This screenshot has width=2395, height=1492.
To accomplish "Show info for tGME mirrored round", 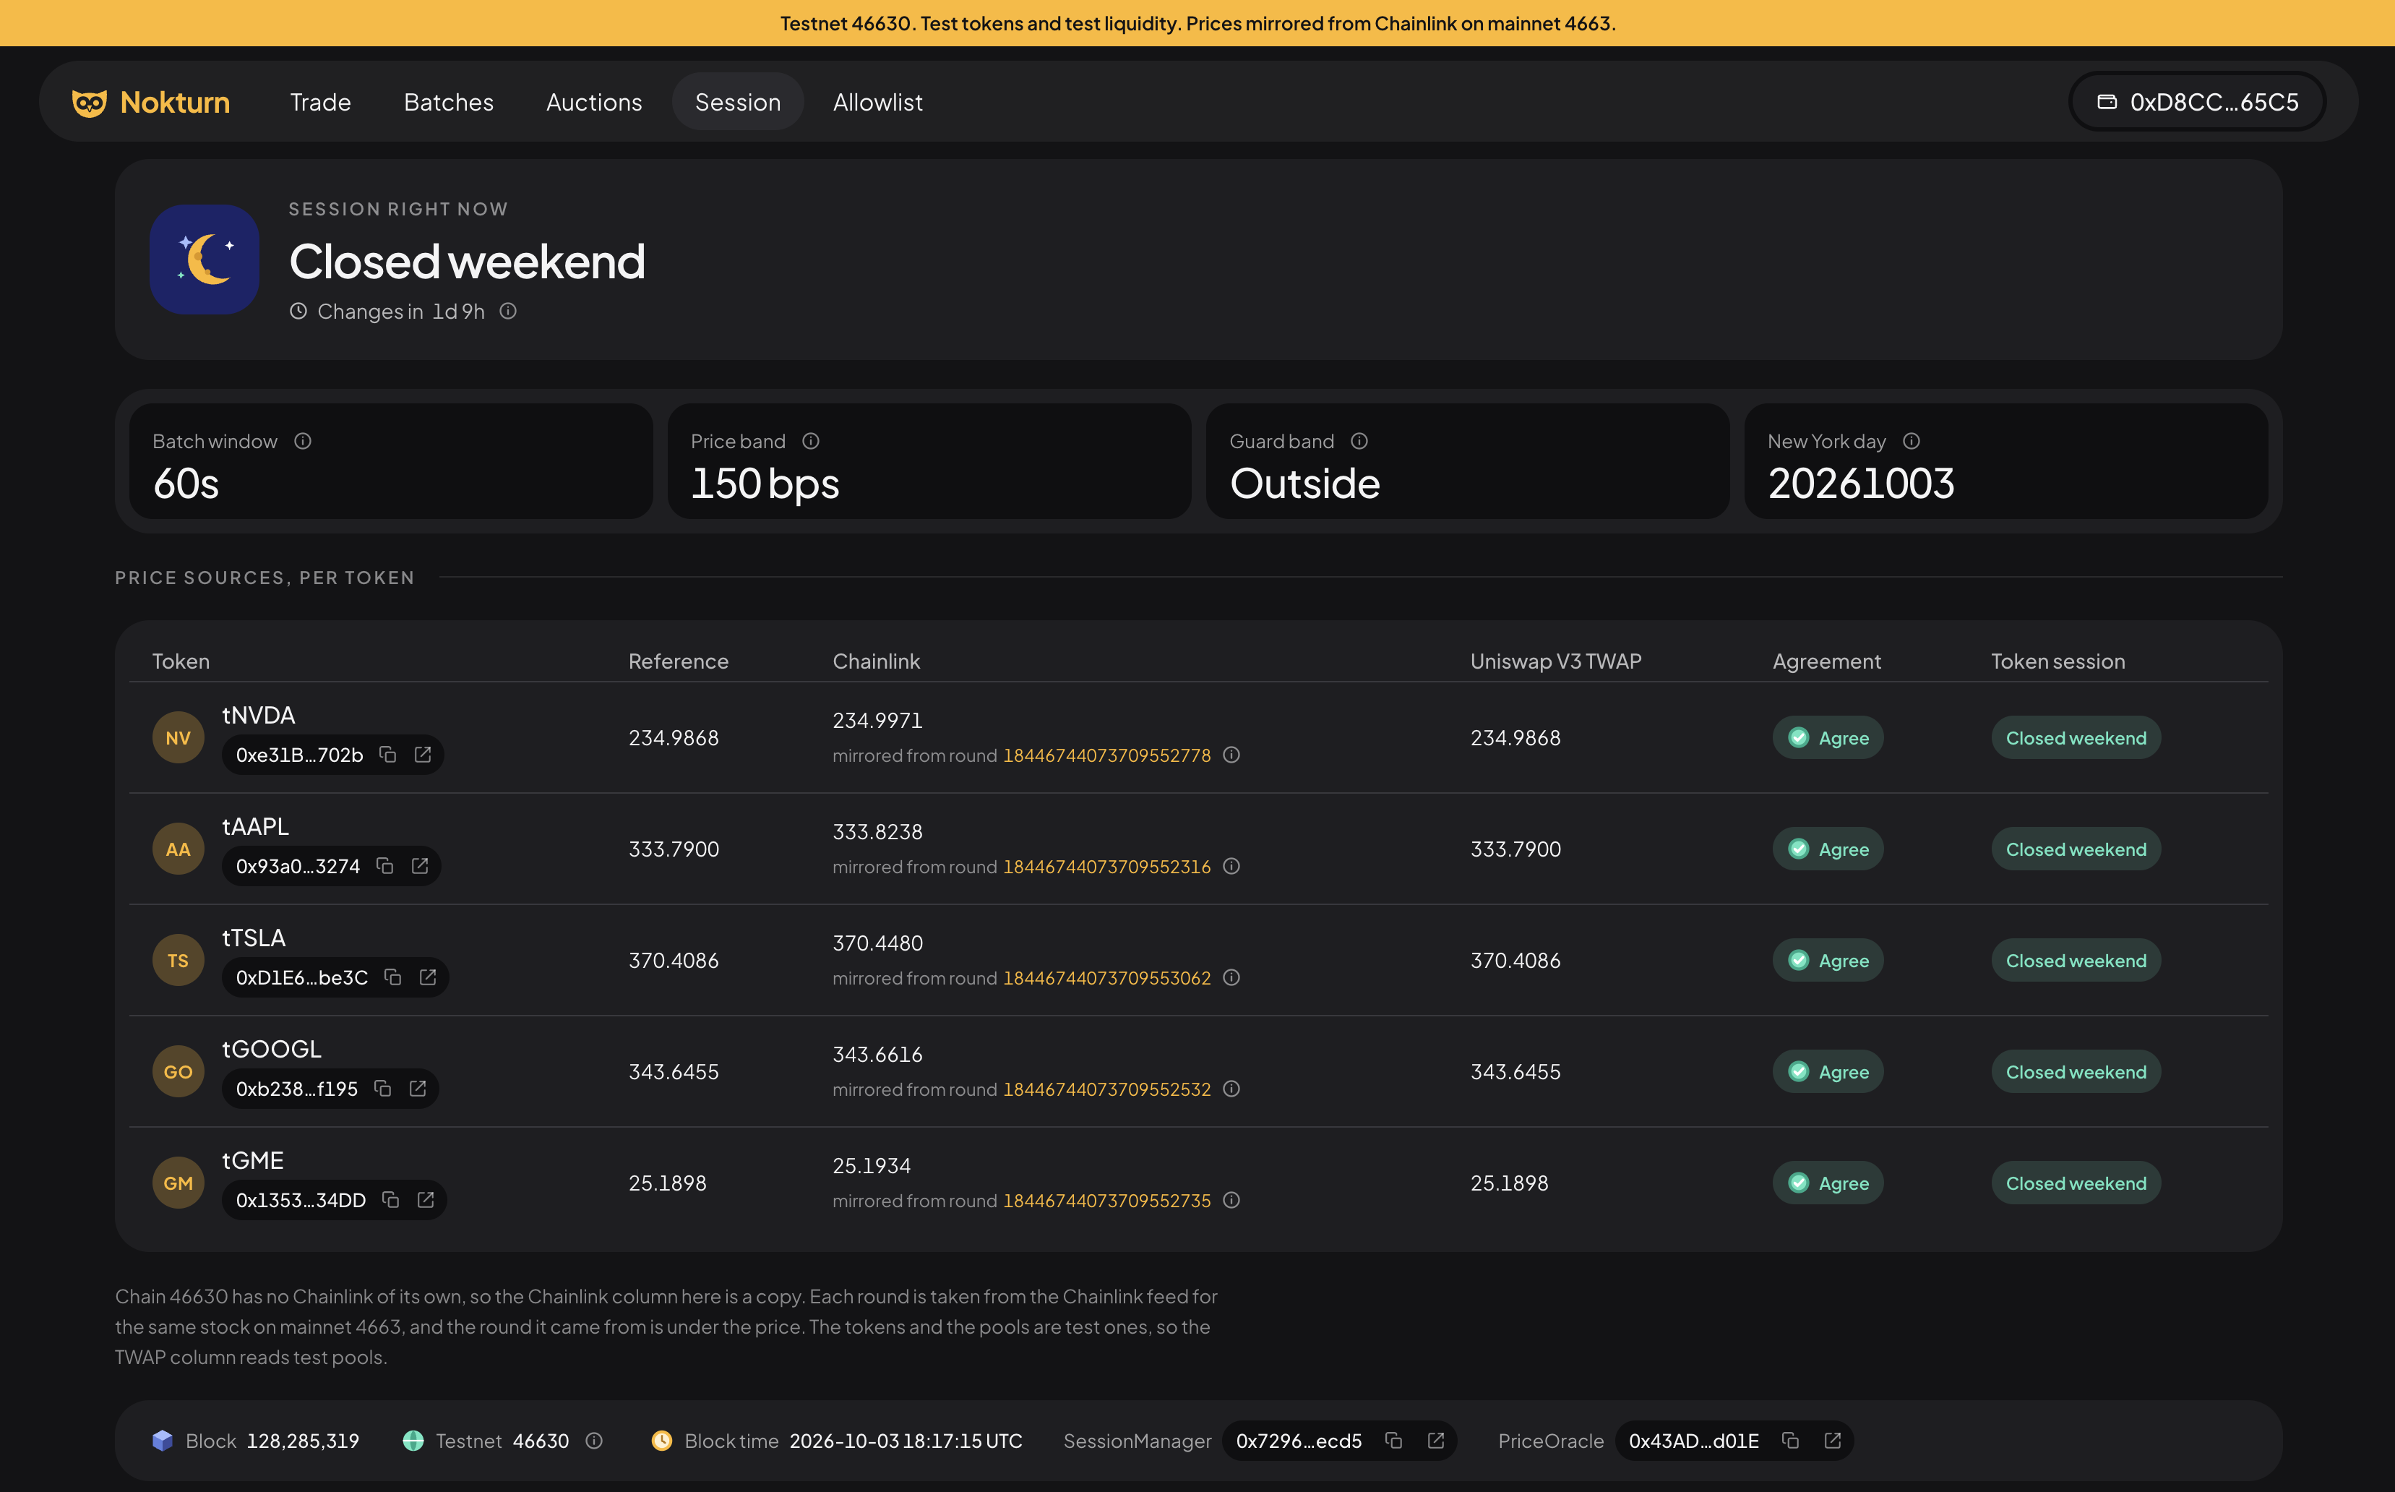I will 1231,1200.
